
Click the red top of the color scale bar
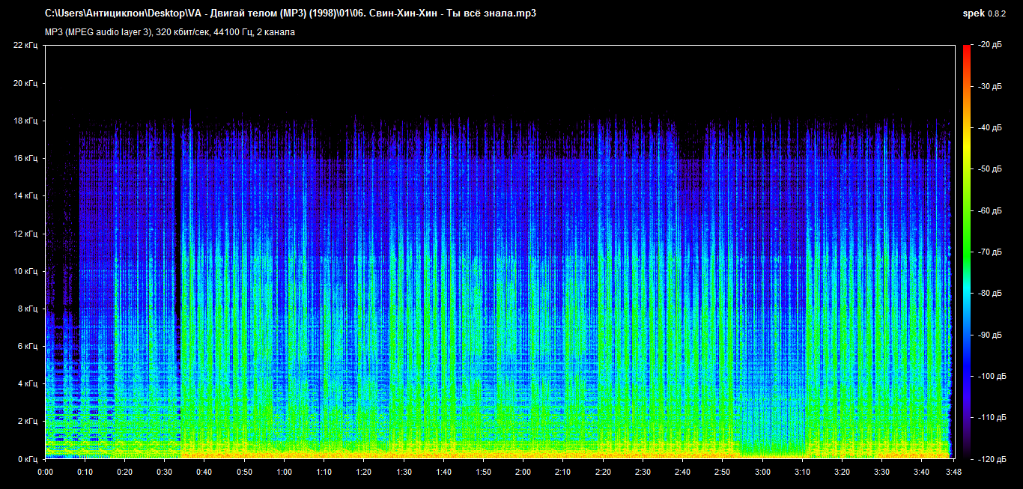pos(967,51)
